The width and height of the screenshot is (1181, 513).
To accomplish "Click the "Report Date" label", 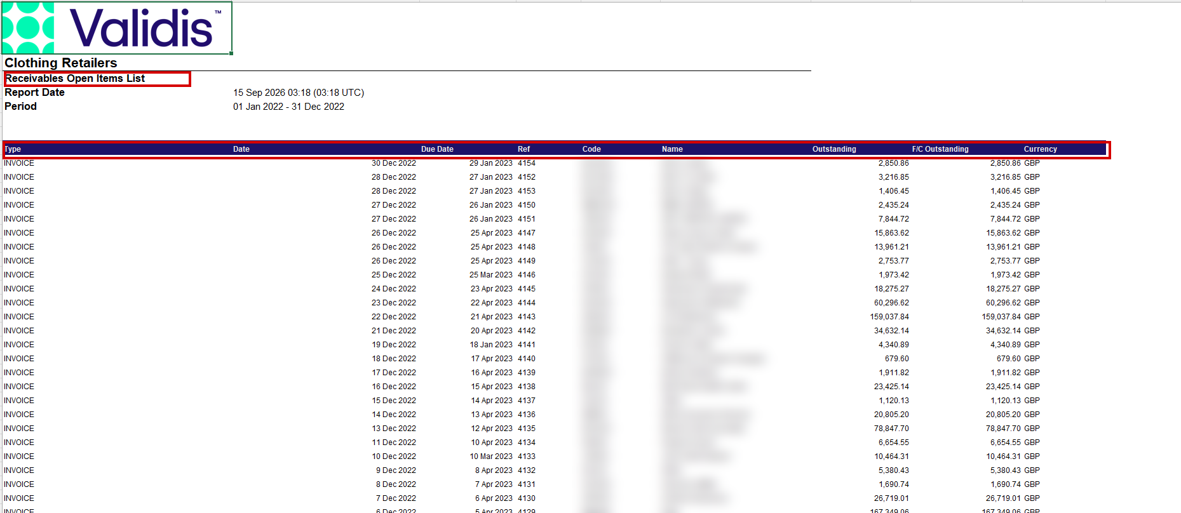I will tap(34, 93).
